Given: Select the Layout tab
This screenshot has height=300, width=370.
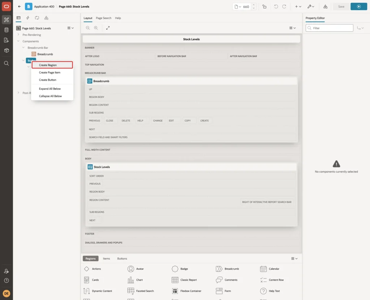Looking at the screenshot, I should coord(88,18).
